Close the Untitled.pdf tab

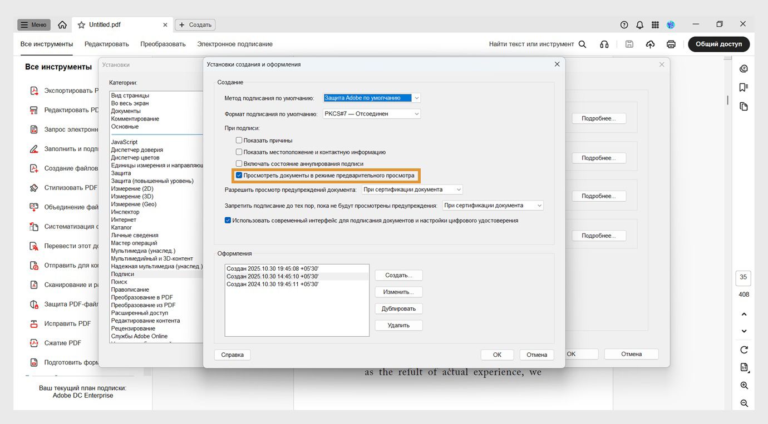tap(165, 25)
